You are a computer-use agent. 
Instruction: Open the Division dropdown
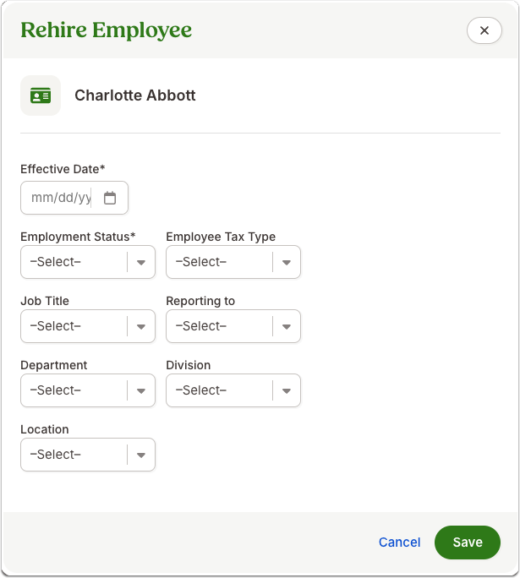(x=233, y=390)
